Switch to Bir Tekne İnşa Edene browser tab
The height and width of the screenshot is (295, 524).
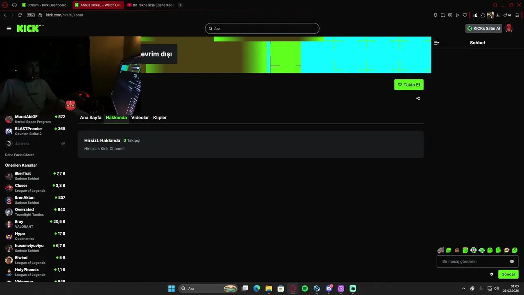point(151,5)
